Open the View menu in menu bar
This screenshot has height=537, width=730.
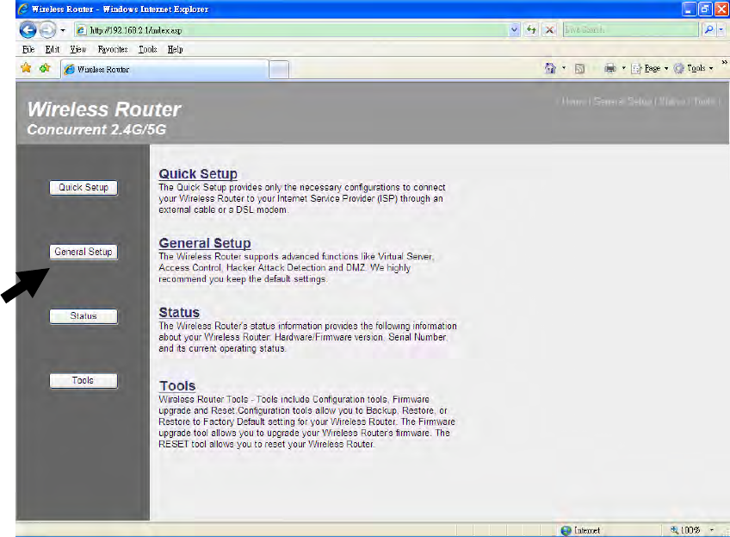point(78,49)
